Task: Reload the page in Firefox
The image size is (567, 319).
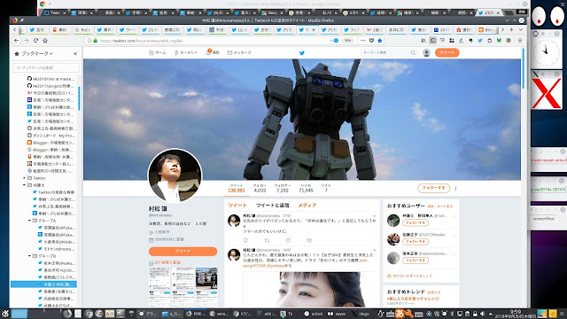Action: (35, 41)
